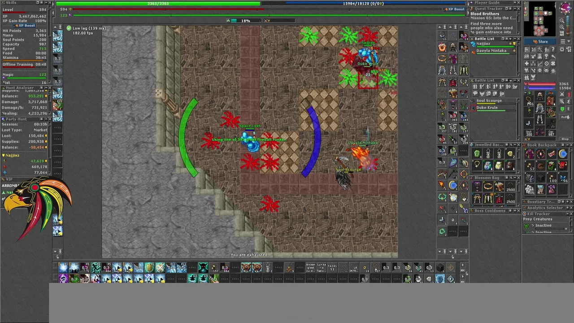Toggle the green shield defensive stance
The image size is (574, 323).
(x=562, y=109)
